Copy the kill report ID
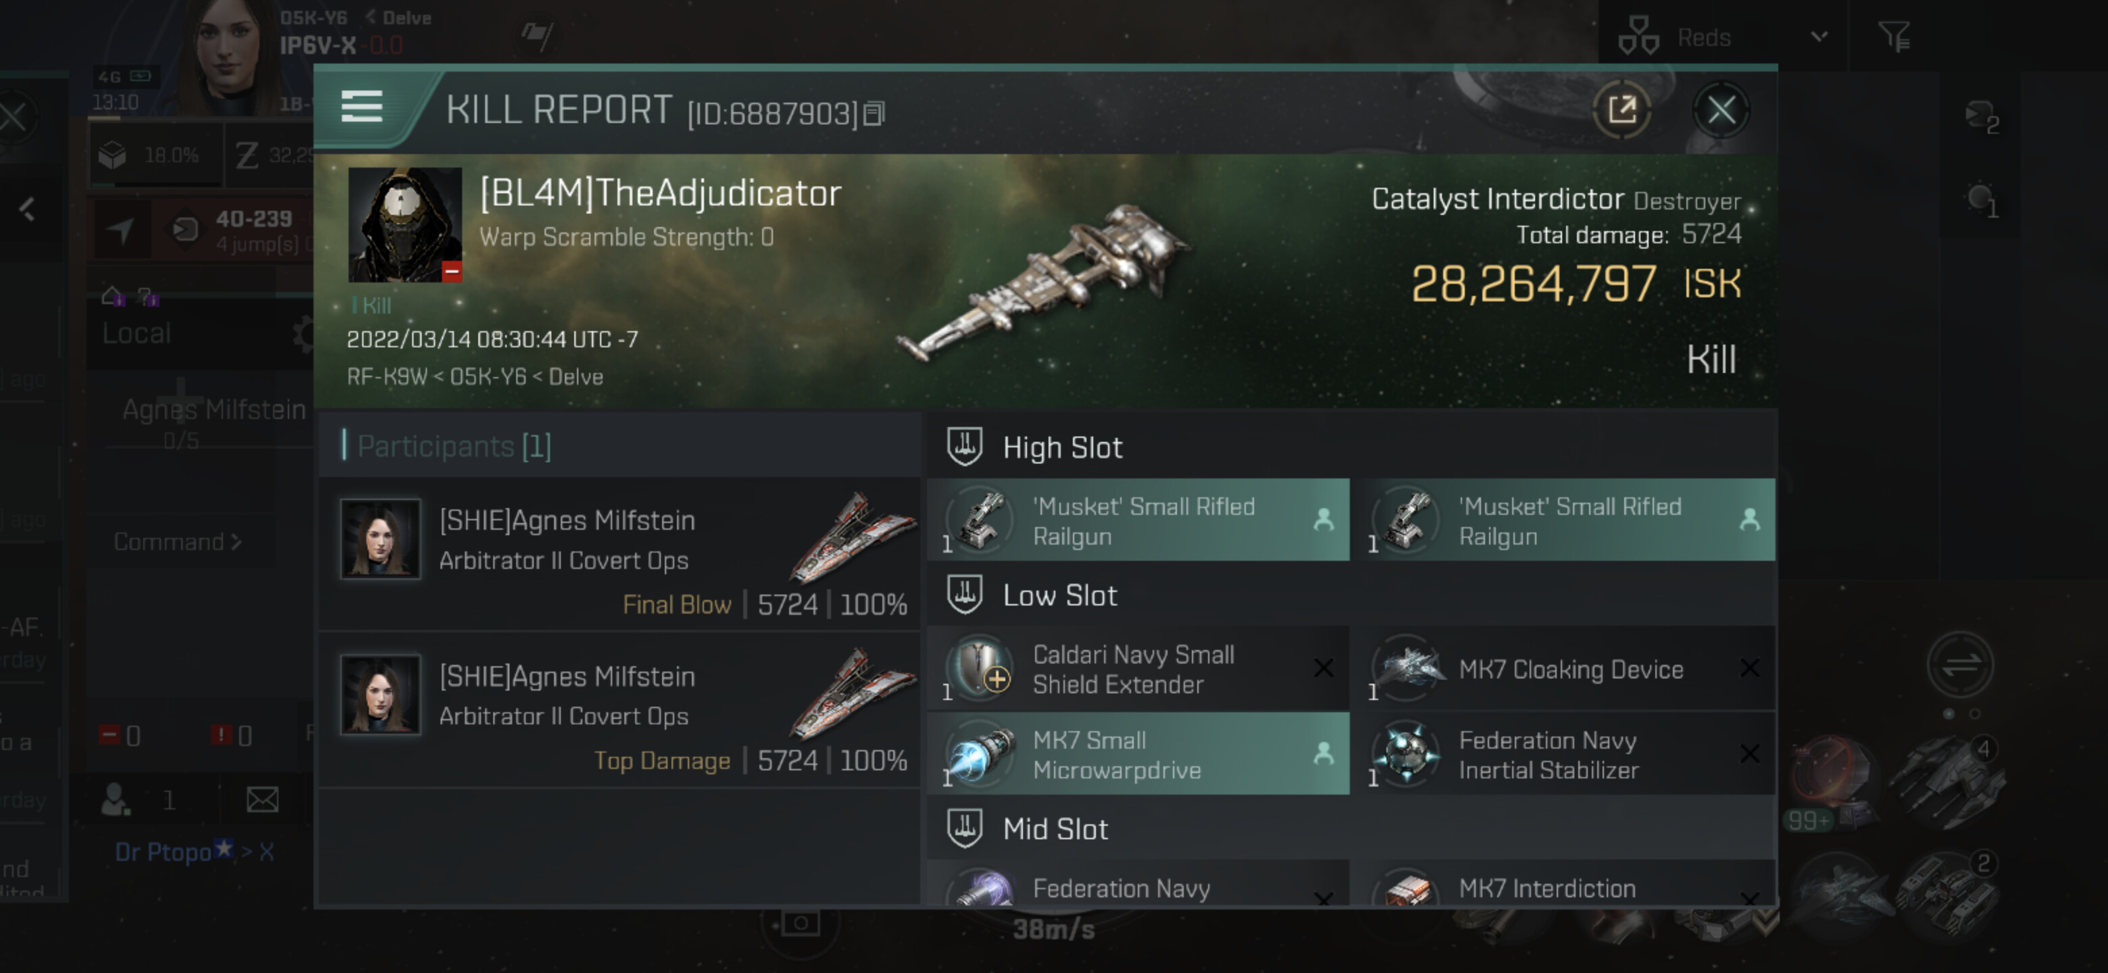Image resolution: width=2108 pixels, height=973 pixels. pos(875,114)
